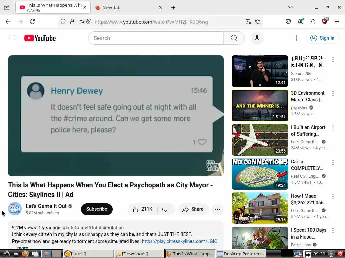Screen dimensions: 345x258
Task: Open the Real Civil Engi... channel name
Action: [x=305, y=176]
